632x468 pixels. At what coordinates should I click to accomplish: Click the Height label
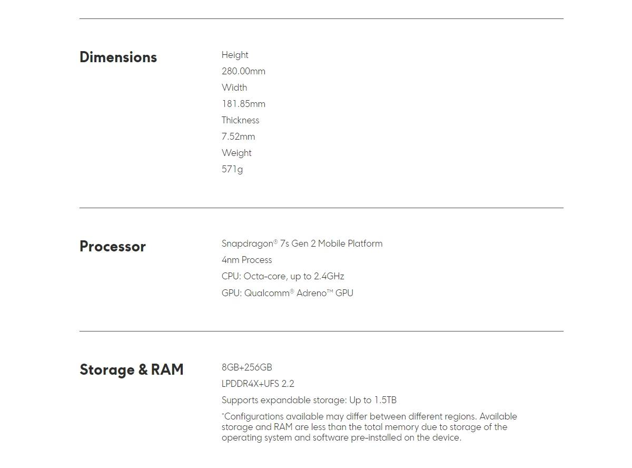235,55
